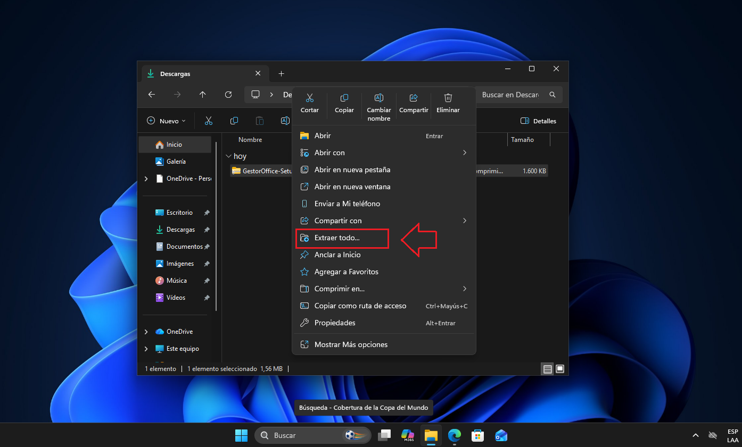Choose Abrir en nueva ventana
This screenshot has width=742, height=447.
pyautogui.click(x=384, y=187)
